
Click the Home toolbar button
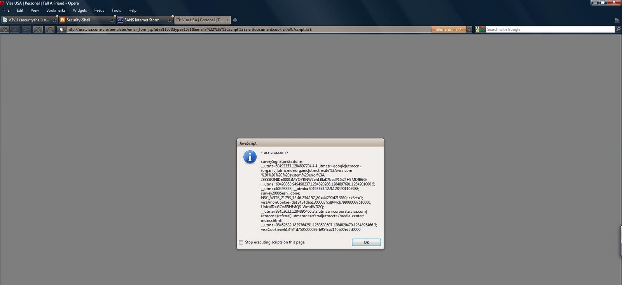click(x=49, y=29)
